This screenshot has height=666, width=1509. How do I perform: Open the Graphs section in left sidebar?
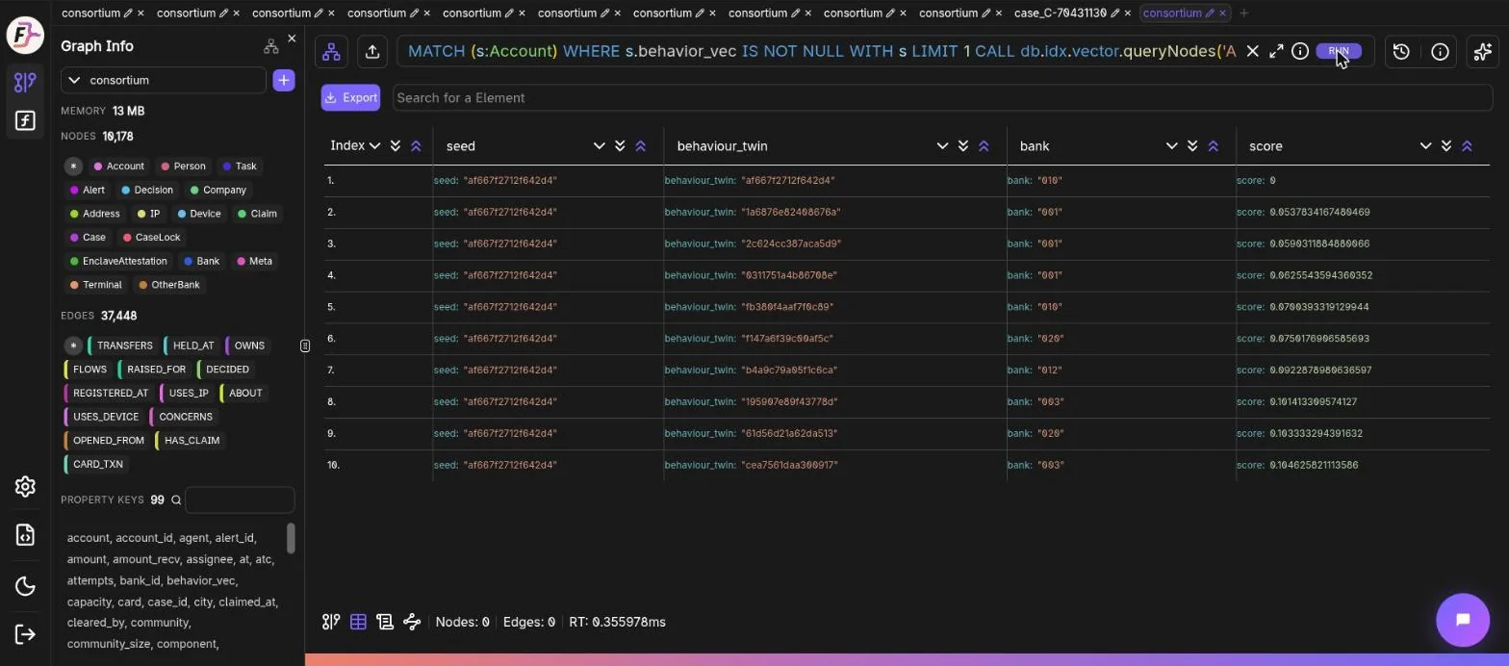25,83
